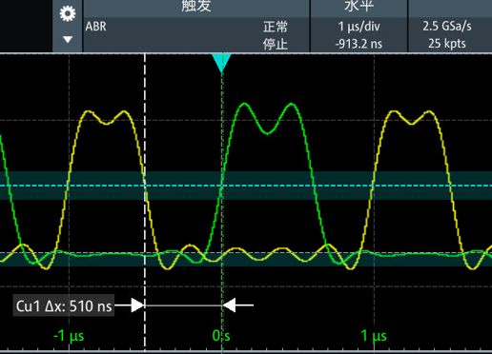Viewport: 492px width, 354px height.
Task: Select the cyan trigger position marker triangle
Action: click(221, 63)
